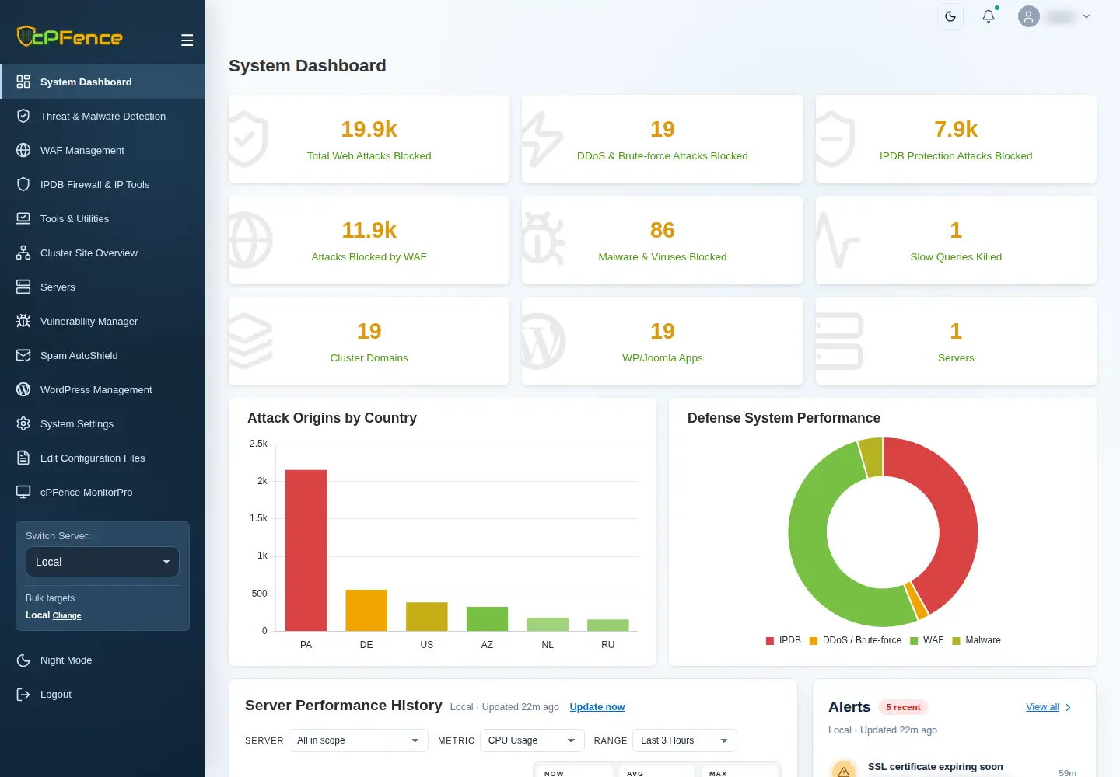The height and width of the screenshot is (777, 1120).
Task: Open WAF Management menu item
Action: pyautogui.click(x=103, y=150)
